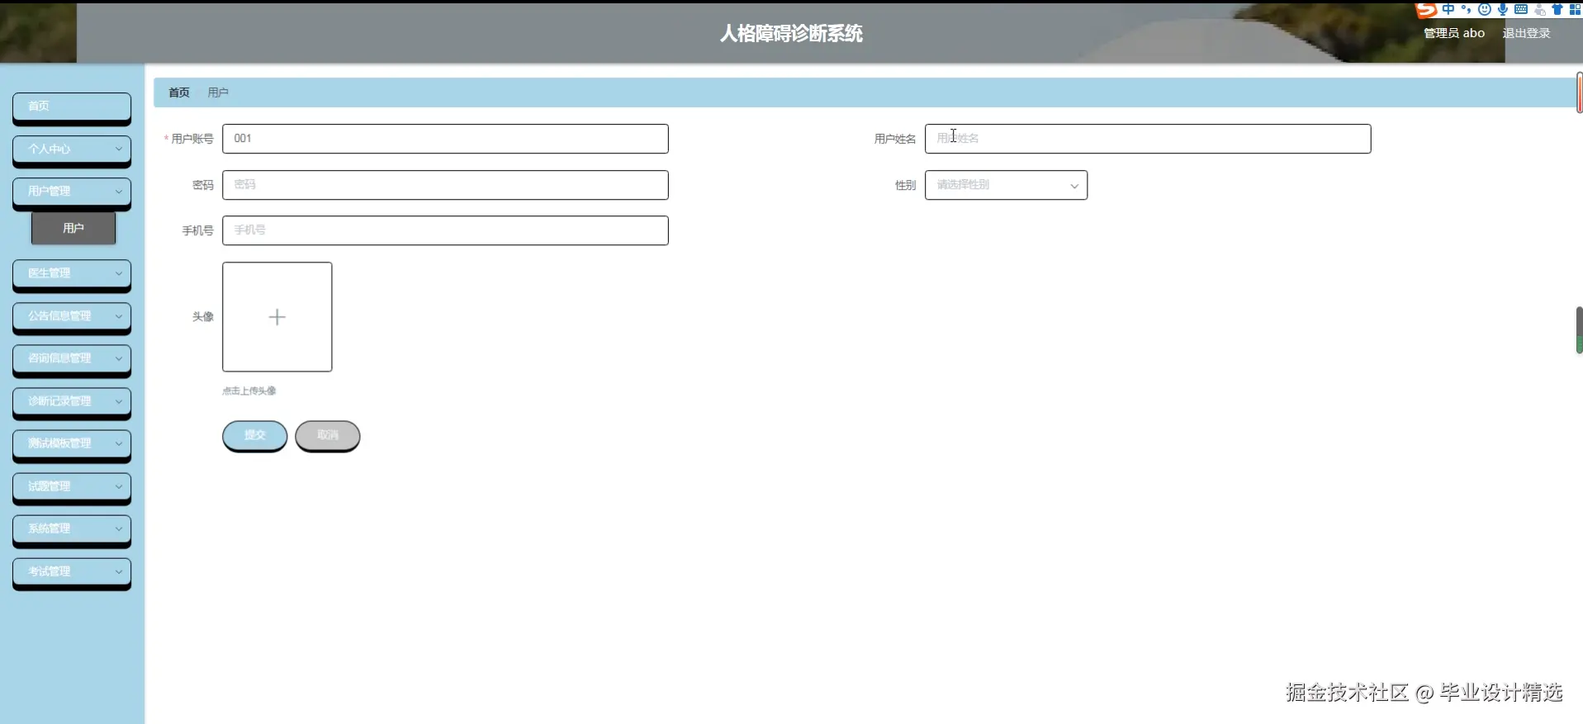The width and height of the screenshot is (1583, 724).
Task: Click the plus icon to upload avatar
Action: coord(277,317)
